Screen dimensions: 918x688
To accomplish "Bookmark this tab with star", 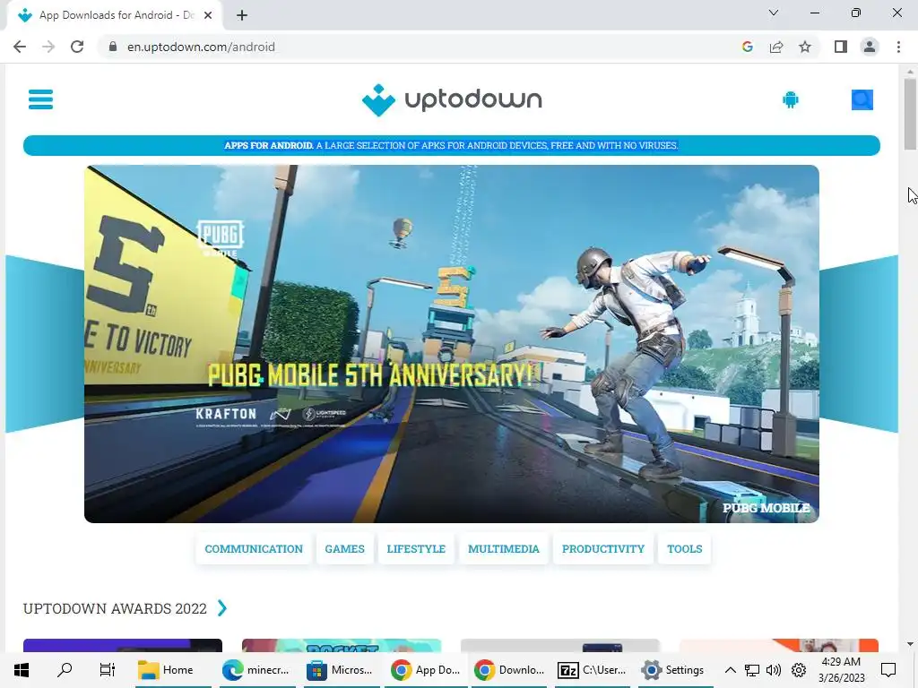I will 805,47.
